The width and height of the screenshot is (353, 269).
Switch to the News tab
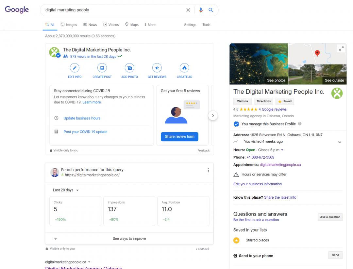[90, 25]
